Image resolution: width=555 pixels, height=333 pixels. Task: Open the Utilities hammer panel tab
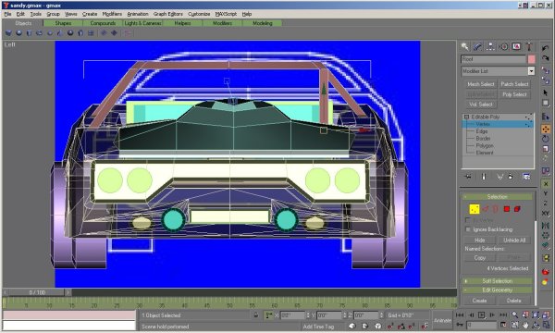coord(529,46)
